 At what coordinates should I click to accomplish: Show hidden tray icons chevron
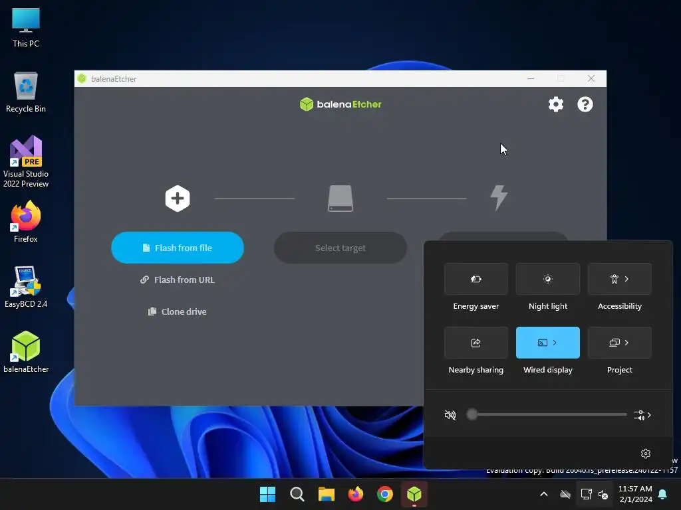[544, 494]
